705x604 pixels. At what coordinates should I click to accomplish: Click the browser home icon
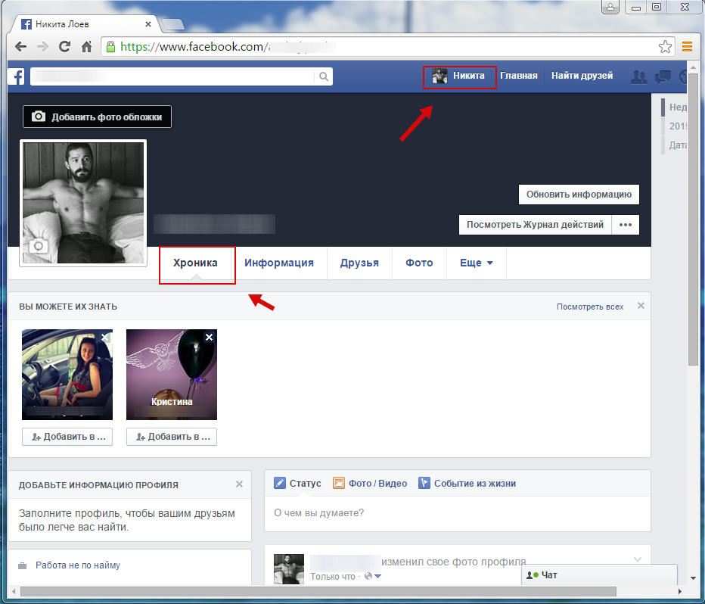[87, 47]
